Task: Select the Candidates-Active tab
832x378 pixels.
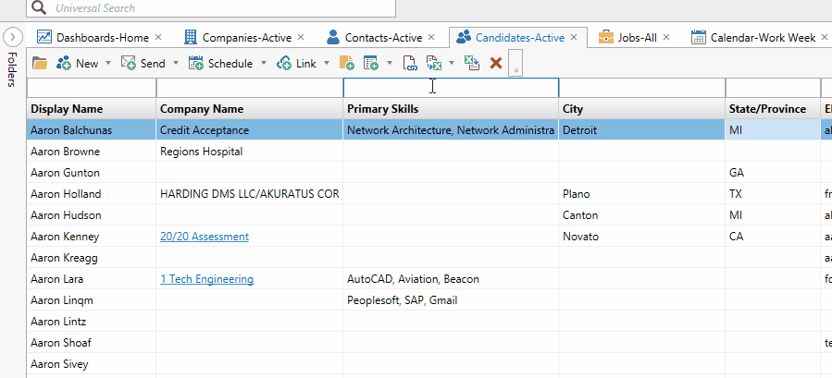Action: click(x=520, y=38)
